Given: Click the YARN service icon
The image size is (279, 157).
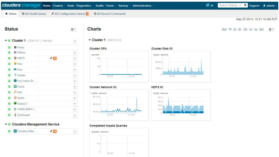Looking at the screenshot, I should pos(15,109).
